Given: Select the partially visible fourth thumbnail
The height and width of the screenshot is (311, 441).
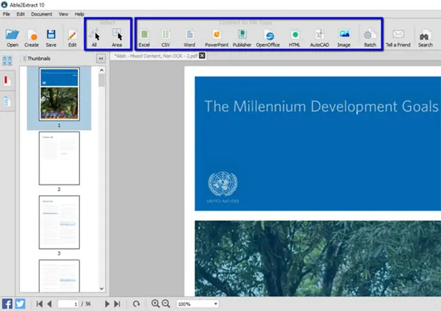Looking at the screenshot, I should tap(59, 276).
